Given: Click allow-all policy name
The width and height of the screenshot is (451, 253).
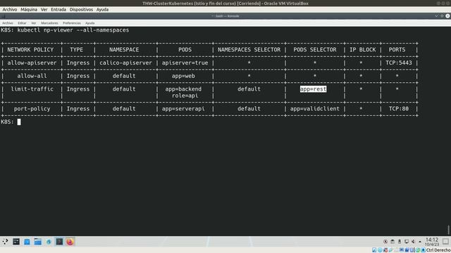Looking at the screenshot, I should [x=32, y=76].
